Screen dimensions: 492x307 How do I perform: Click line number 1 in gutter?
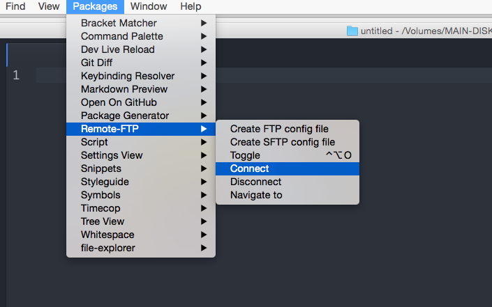[x=16, y=75]
